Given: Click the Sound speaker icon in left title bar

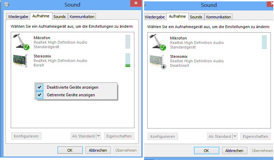Looking at the screenshot, I should pyautogui.click(x=7, y=5).
